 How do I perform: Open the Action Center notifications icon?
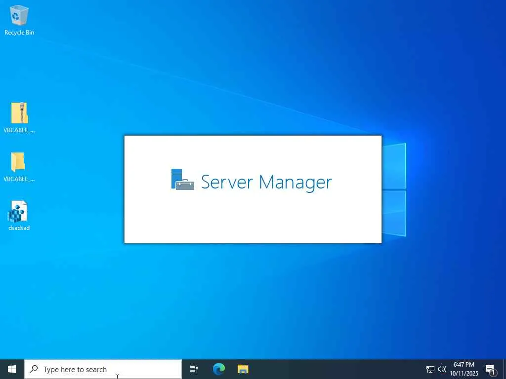click(x=491, y=369)
